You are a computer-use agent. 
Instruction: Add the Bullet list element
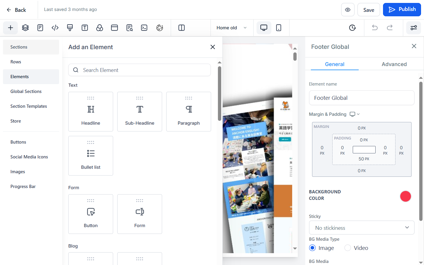(91, 156)
